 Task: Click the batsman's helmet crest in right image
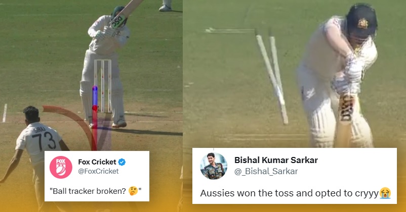click(x=363, y=24)
